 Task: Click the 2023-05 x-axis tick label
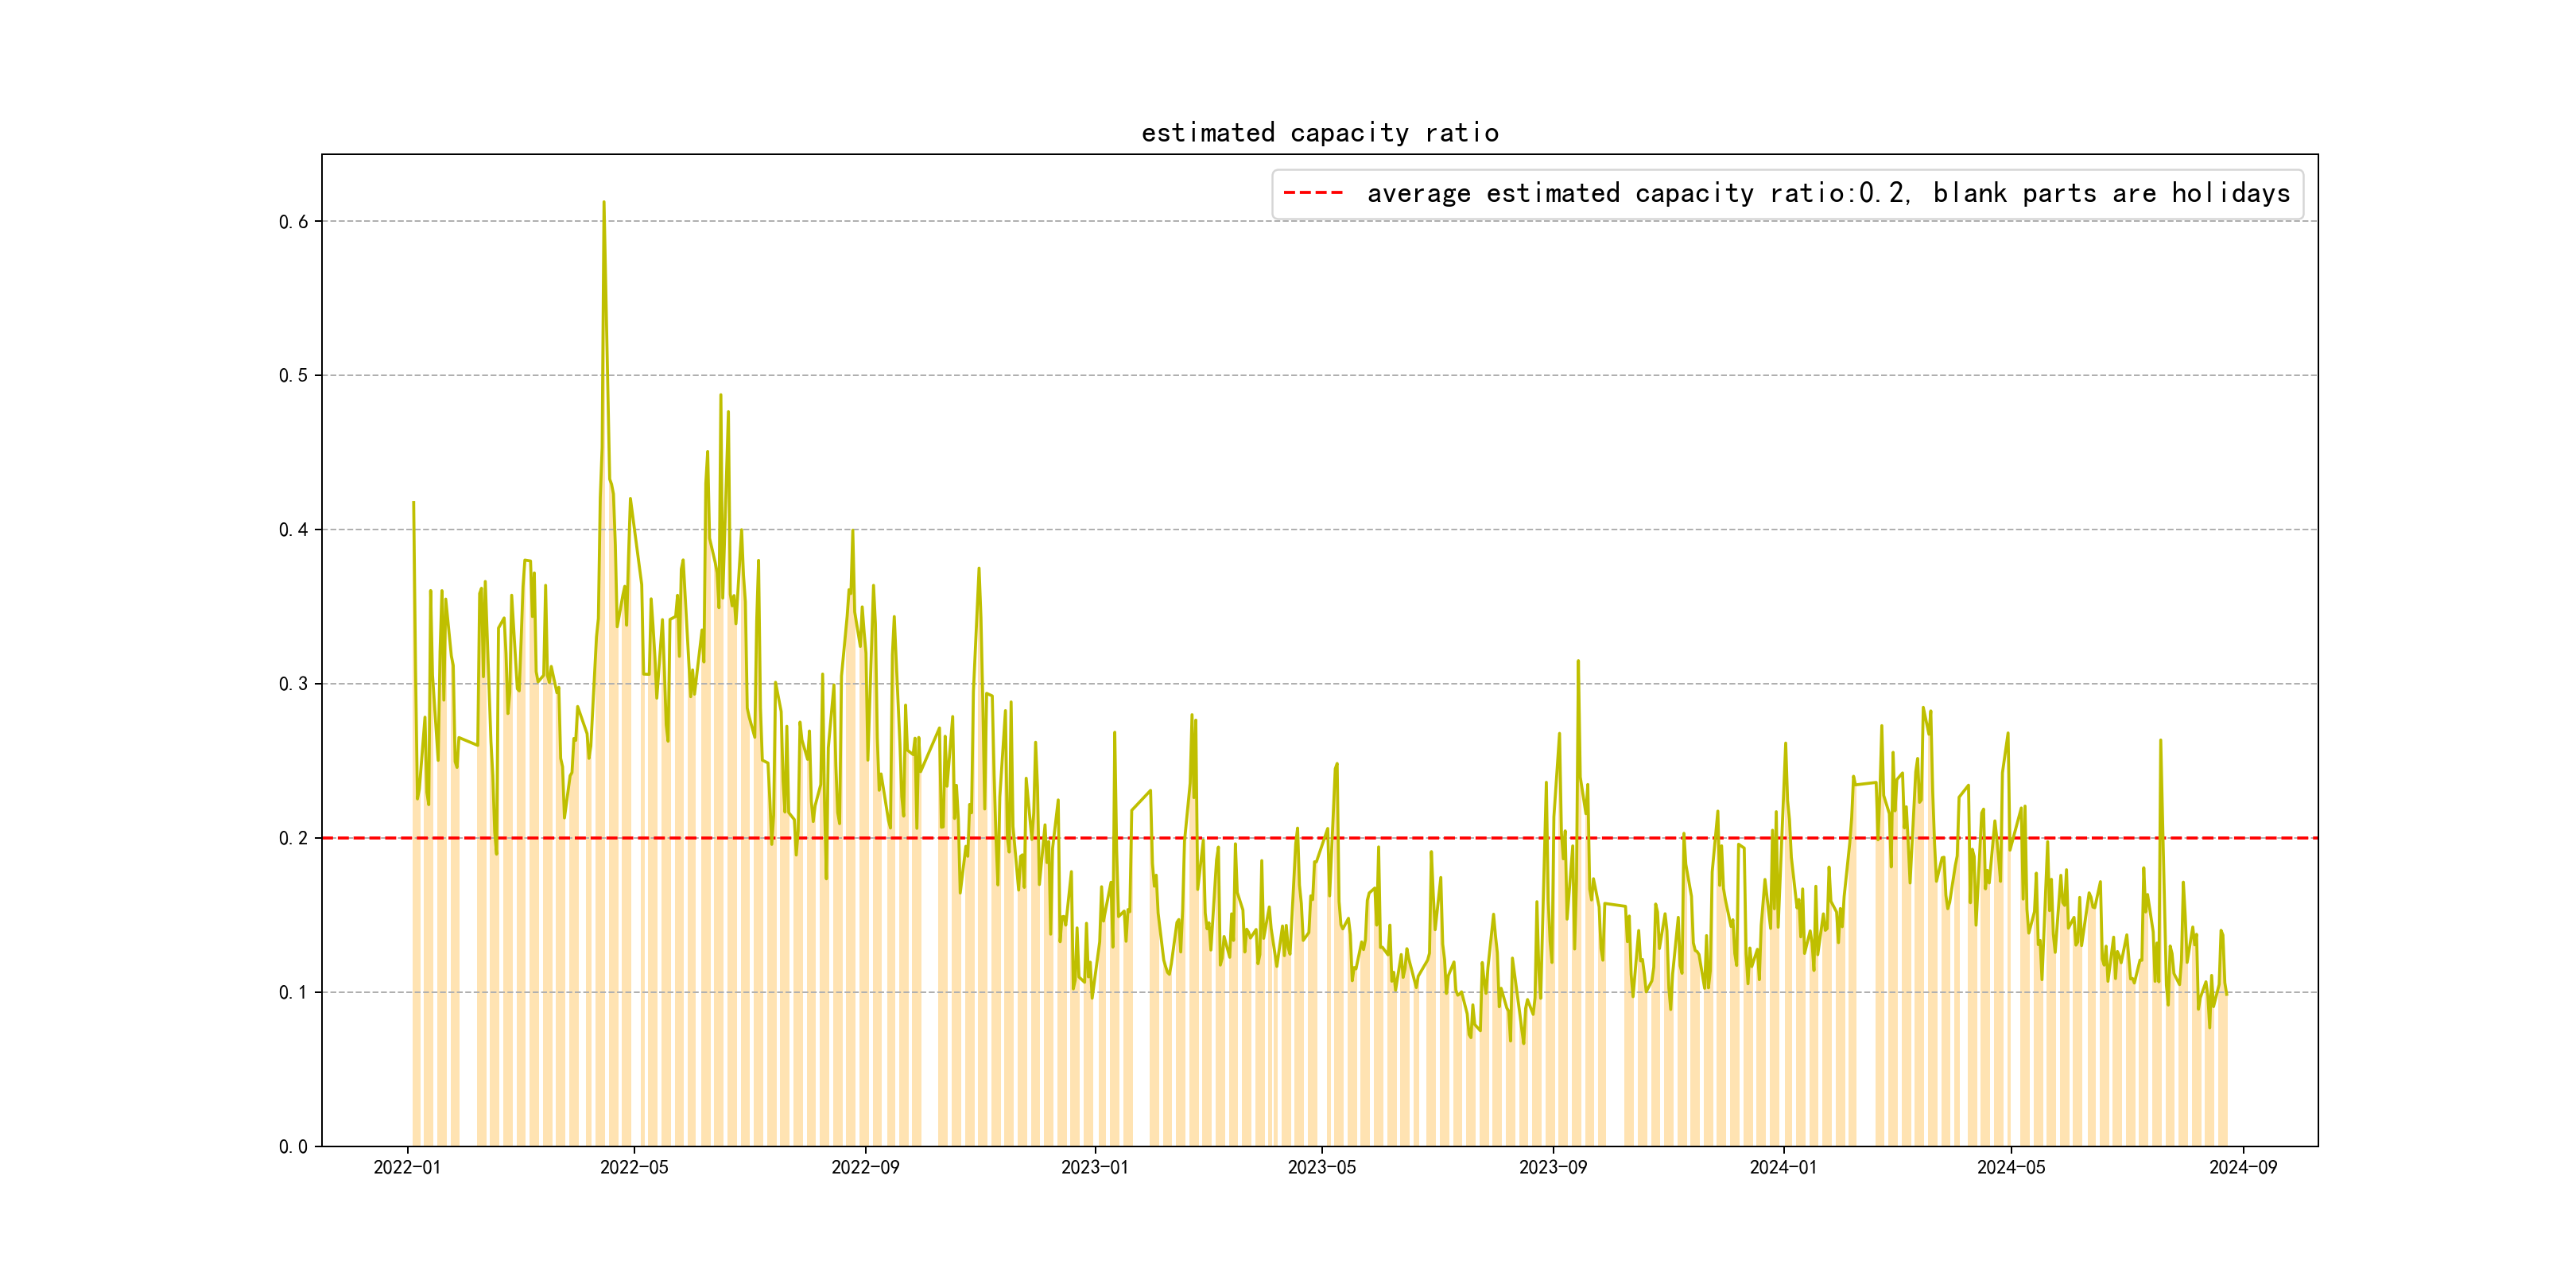click(x=1321, y=1167)
